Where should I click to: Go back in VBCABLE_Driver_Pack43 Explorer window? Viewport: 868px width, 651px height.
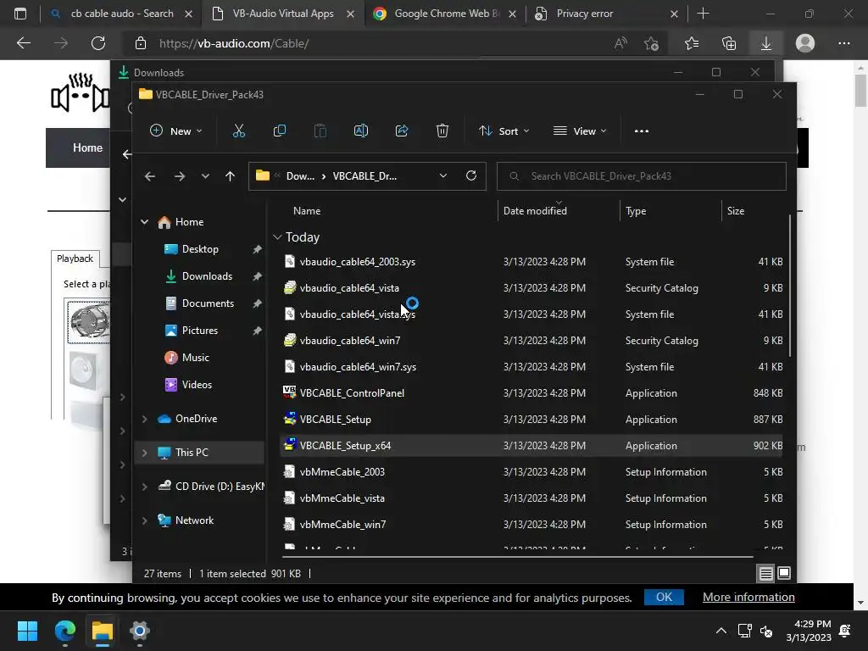(150, 176)
